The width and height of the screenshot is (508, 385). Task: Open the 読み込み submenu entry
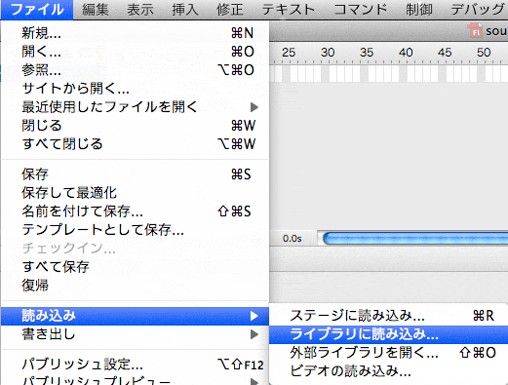click(135, 316)
